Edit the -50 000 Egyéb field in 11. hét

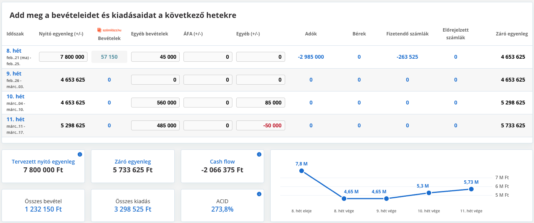(261, 125)
